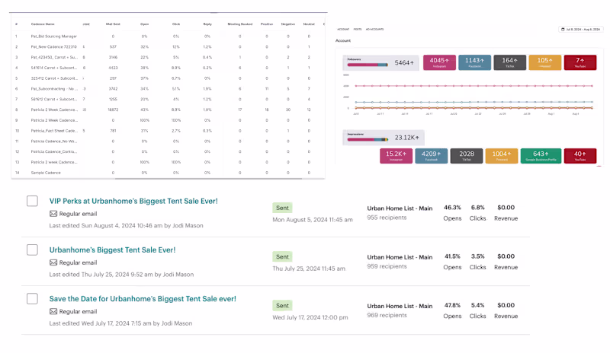The height and width of the screenshot is (353, 610).
Task: Click the envelope icon under July 25 campaign
Action: click(x=53, y=262)
